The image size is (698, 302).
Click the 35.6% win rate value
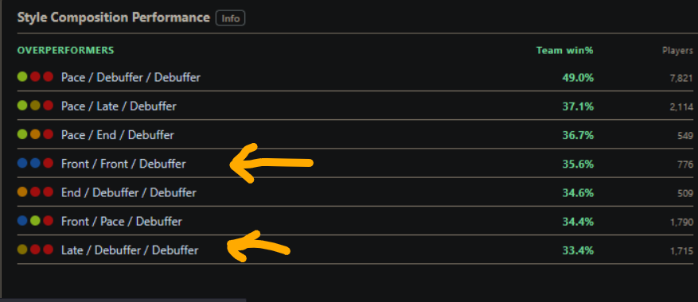(x=578, y=165)
